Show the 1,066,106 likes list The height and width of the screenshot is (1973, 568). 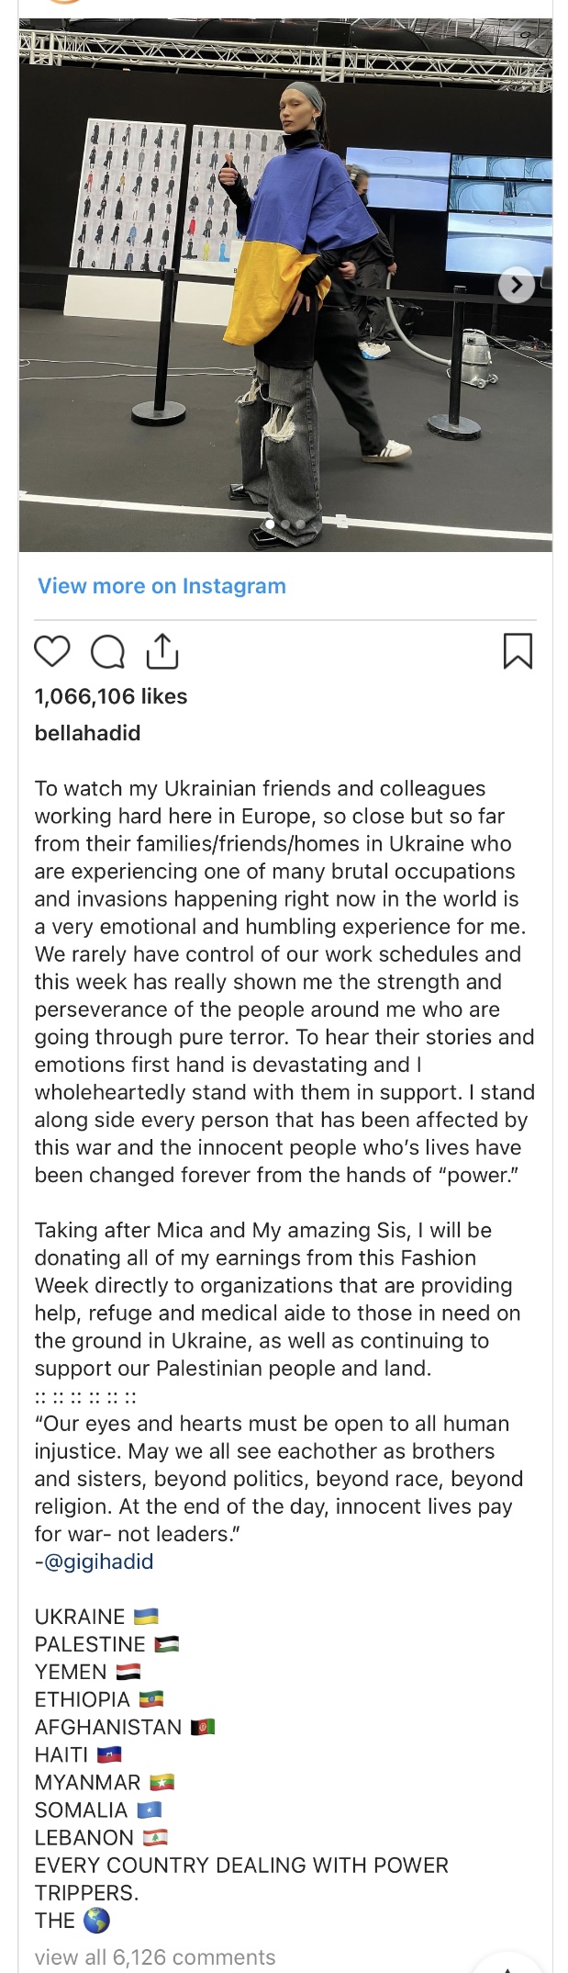pyautogui.click(x=110, y=696)
